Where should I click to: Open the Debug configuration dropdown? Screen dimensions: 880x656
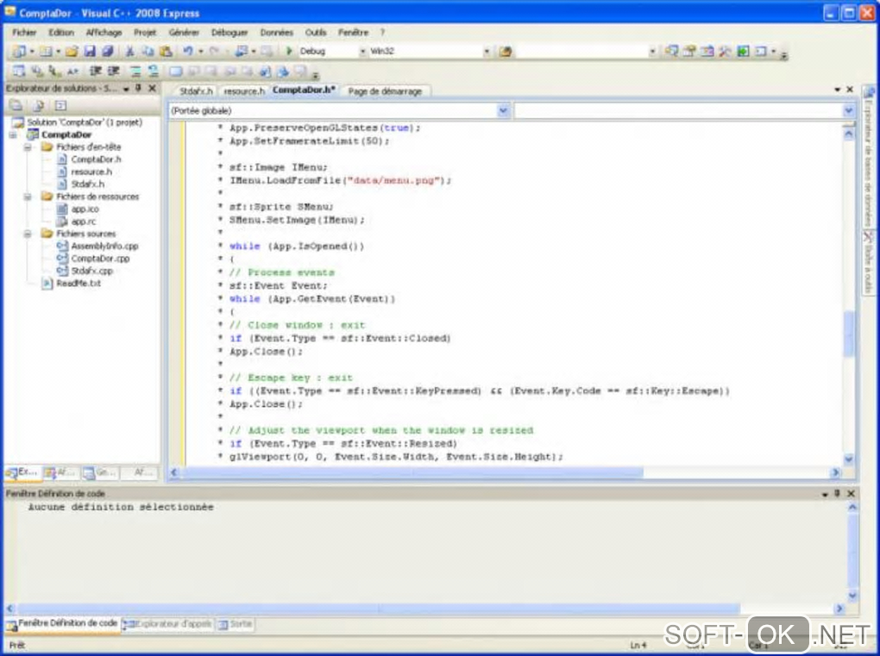click(361, 52)
